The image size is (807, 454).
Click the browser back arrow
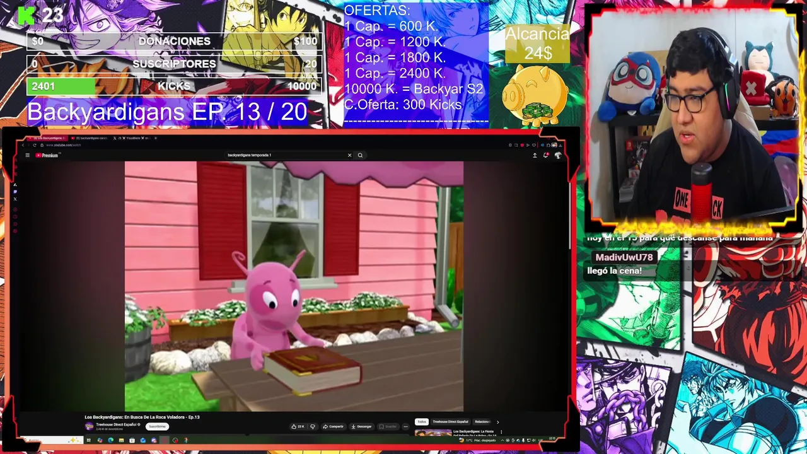[x=23, y=145]
